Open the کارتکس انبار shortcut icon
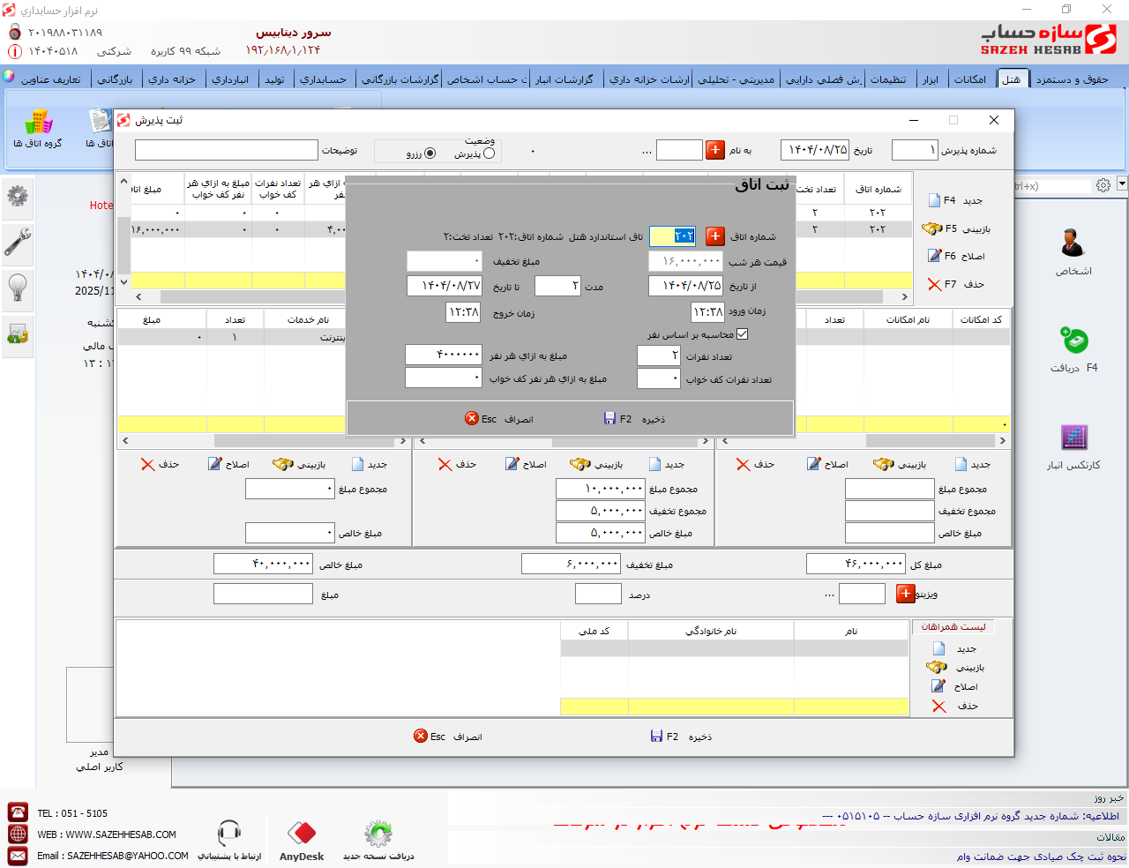 coord(1073,447)
